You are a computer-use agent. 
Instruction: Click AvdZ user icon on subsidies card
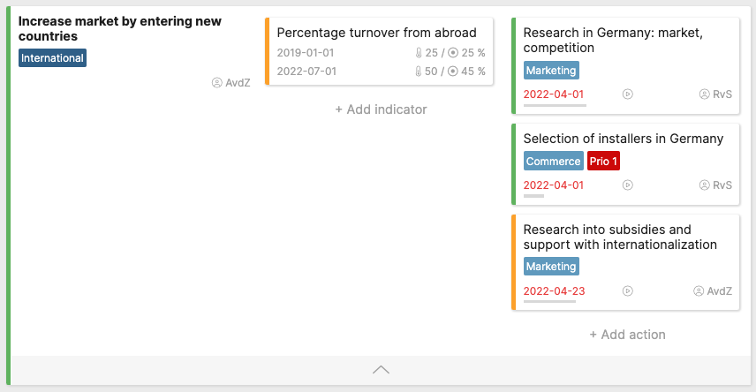(699, 290)
